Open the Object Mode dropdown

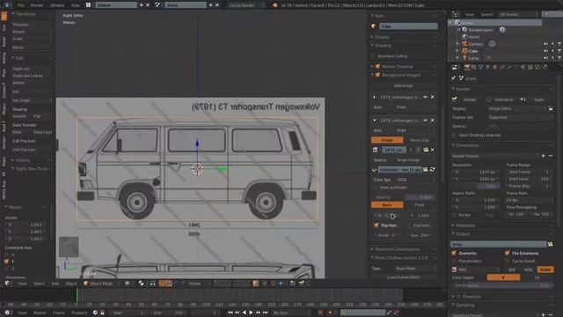101,284
